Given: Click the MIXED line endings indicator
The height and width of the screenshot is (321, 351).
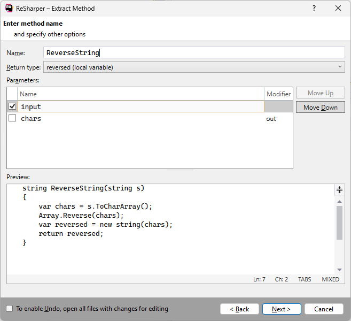Looking at the screenshot, I should [330, 279].
